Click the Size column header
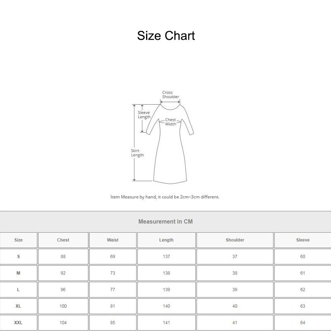This screenshot has height=331, width=331. point(19,240)
